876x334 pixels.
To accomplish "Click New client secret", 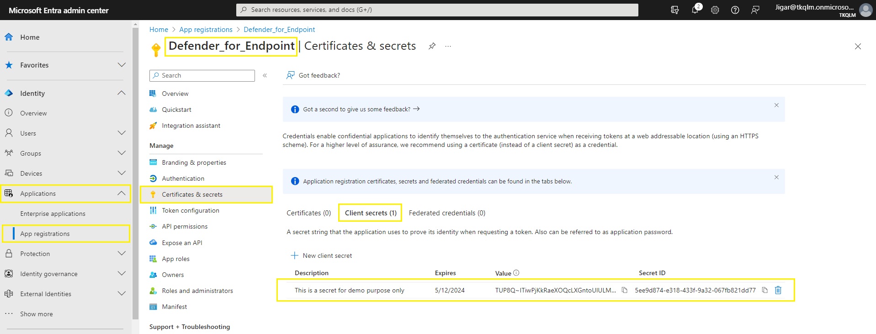I will [322, 256].
